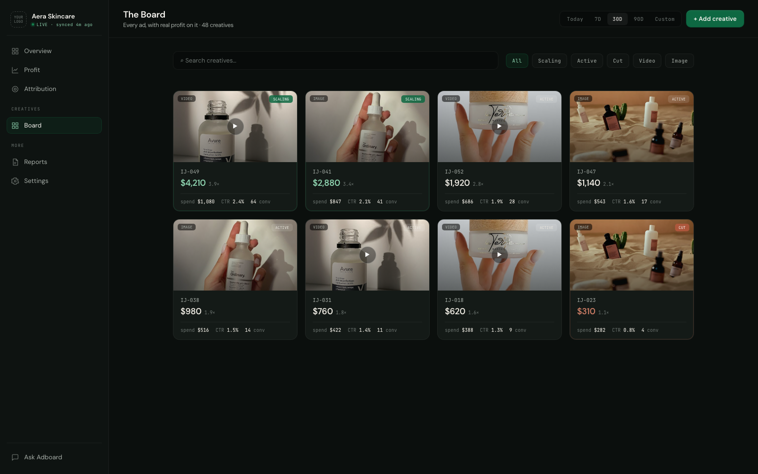Click the $310 profit value

click(x=586, y=311)
